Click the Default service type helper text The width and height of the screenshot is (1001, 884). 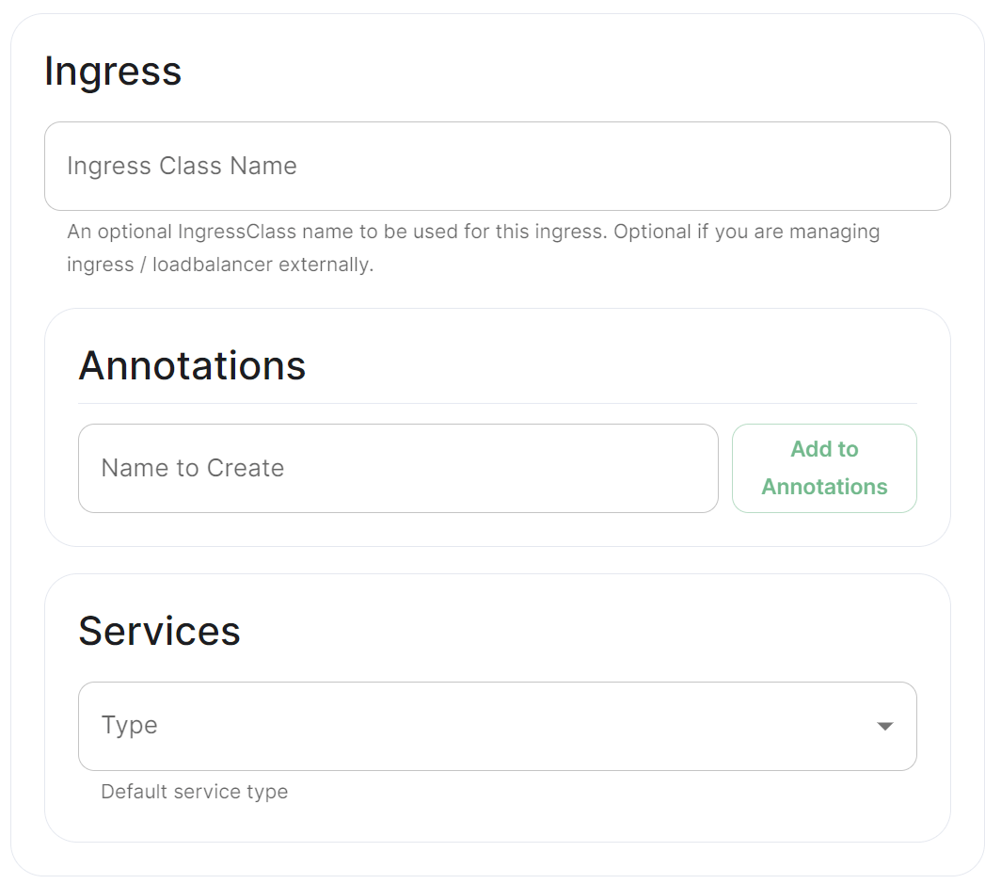click(194, 792)
